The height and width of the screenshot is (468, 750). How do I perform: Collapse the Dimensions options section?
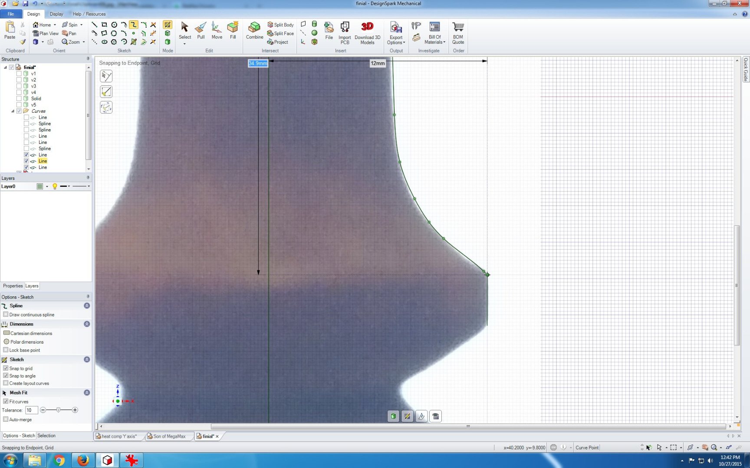[87, 324]
